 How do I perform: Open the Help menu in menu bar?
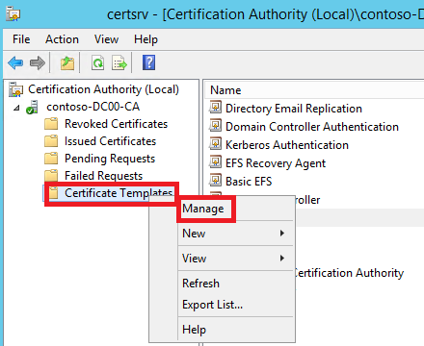(146, 39)
